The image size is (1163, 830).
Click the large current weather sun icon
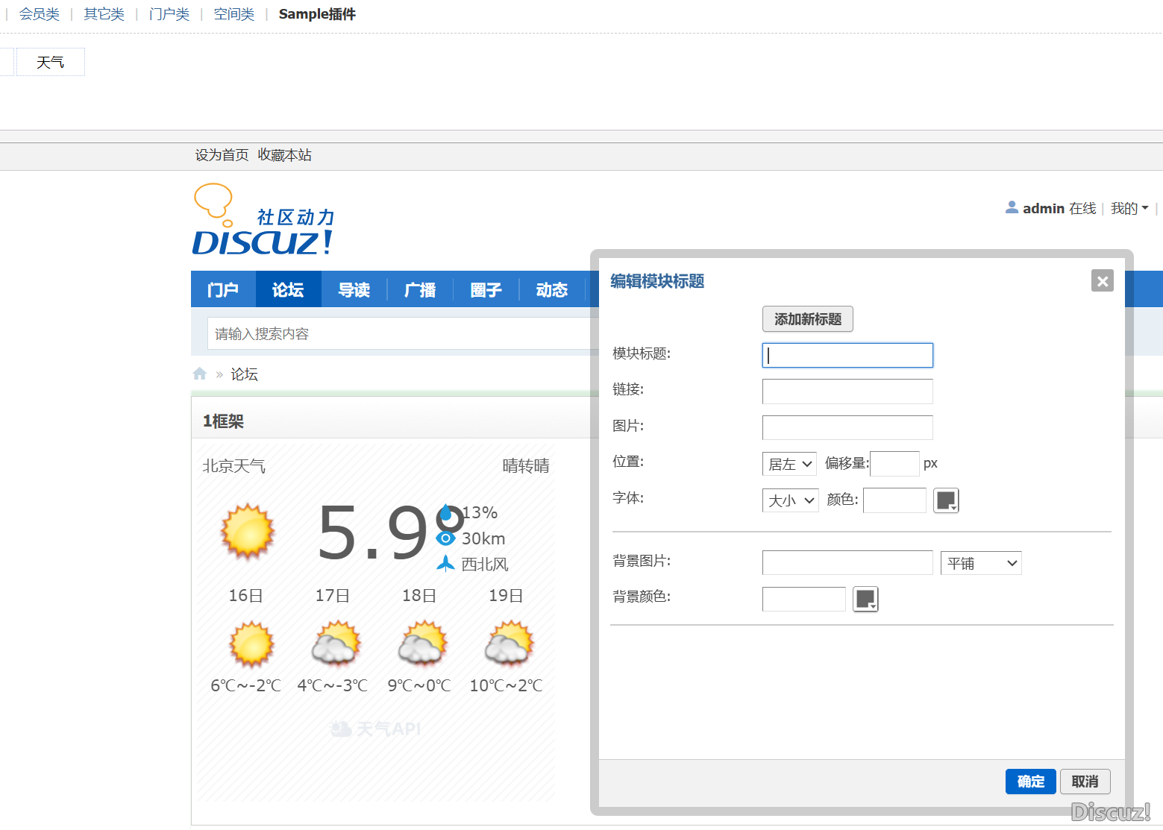tap(247, 532)
